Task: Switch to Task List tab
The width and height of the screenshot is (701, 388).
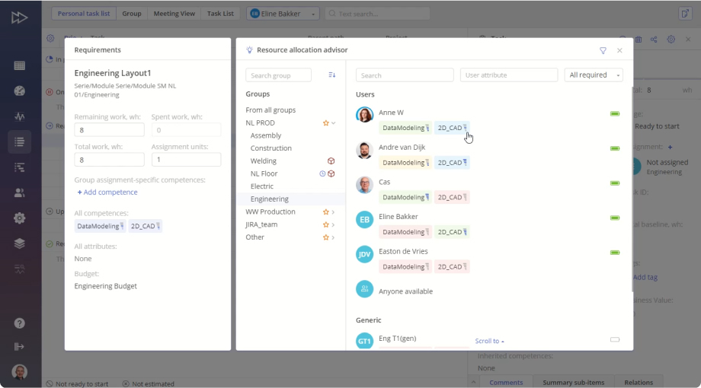Action: point(220,14)
